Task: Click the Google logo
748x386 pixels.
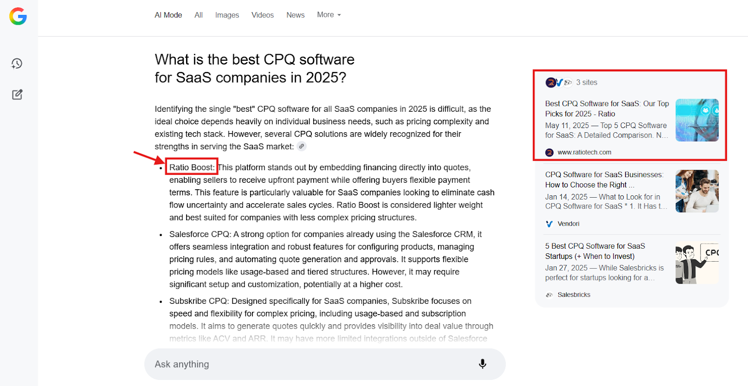Action: click(18, 16)
